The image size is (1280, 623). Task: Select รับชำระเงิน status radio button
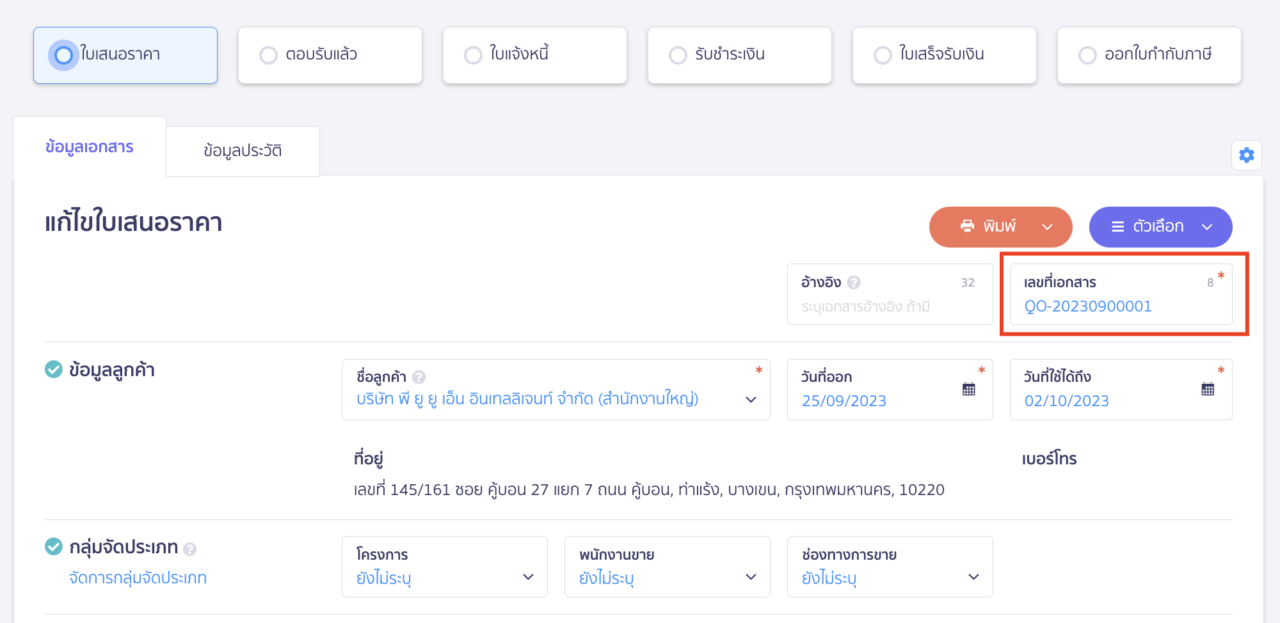coord(678,56)
